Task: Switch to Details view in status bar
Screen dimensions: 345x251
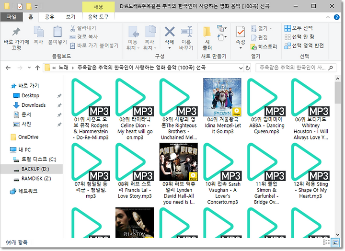Action: [x=326, y=242]
